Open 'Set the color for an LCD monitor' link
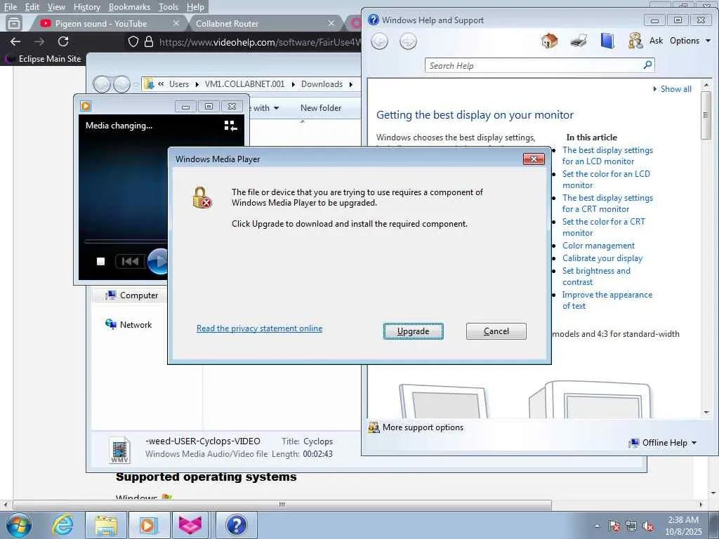This screenshot has height=539, width=719. click(606, 179)
